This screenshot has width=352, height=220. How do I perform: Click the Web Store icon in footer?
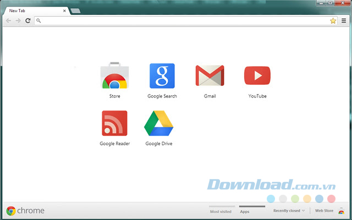[x=341, y=211]
